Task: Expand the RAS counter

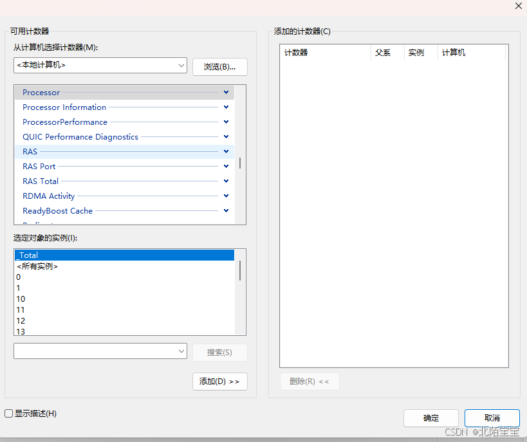Action: 225,151
